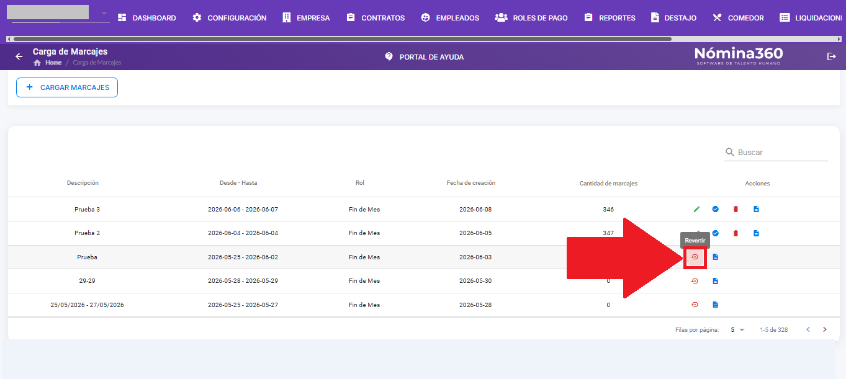846x379 pixels.
Task: Open the REPORTES menu
Action: click(610, 18)
